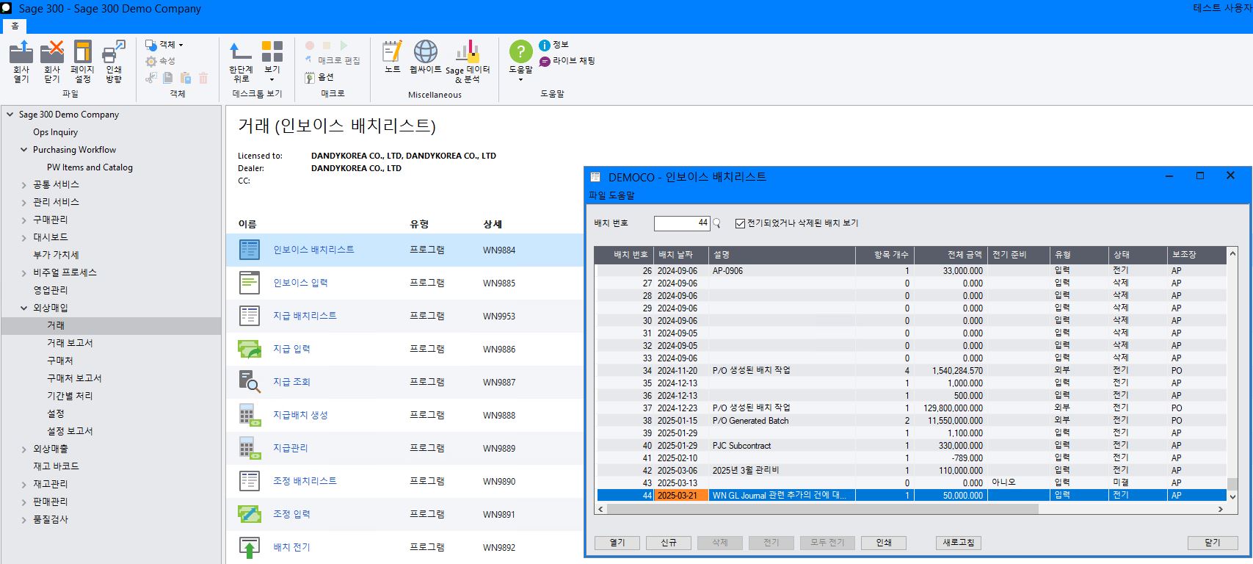
Task: Open the 지급관리 program icon
Action: (x=250, y=448)
